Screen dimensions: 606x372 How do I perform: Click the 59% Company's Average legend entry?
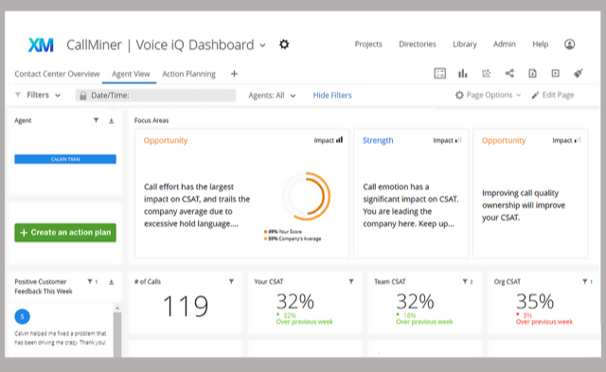[293, 239]
